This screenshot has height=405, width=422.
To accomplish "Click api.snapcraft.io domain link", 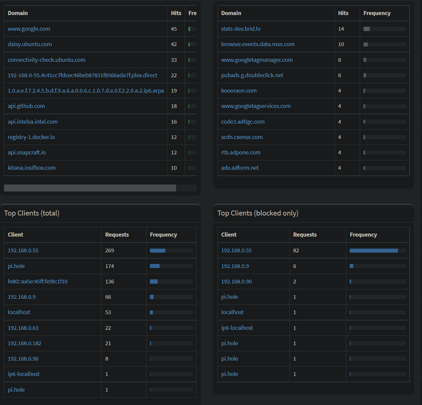I will tap(27, 152).
